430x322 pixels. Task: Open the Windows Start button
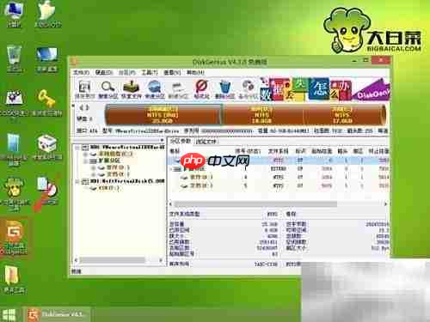9,315
